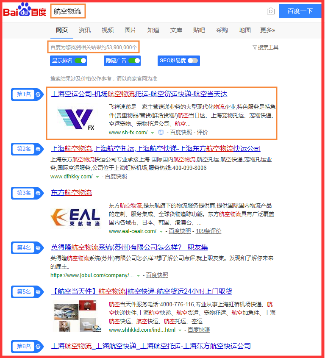The height and width of the screenshot is (358, 325).
Task: Click the icon on the 第1名 rank badge
Action: pos(38,94)
